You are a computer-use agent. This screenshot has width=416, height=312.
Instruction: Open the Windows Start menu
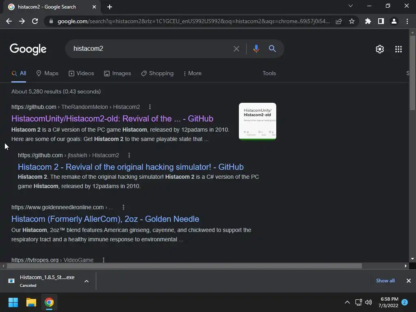pos(13,302)
